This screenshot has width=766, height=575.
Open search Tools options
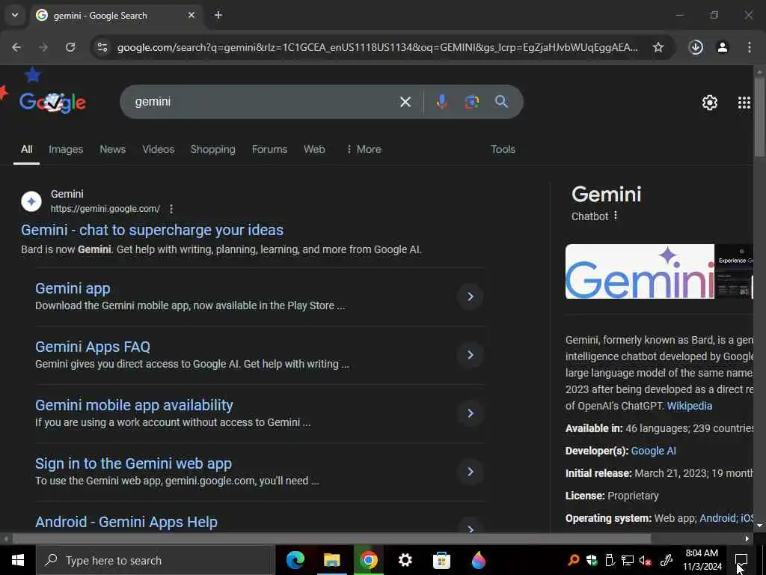[x=503, y=150]
